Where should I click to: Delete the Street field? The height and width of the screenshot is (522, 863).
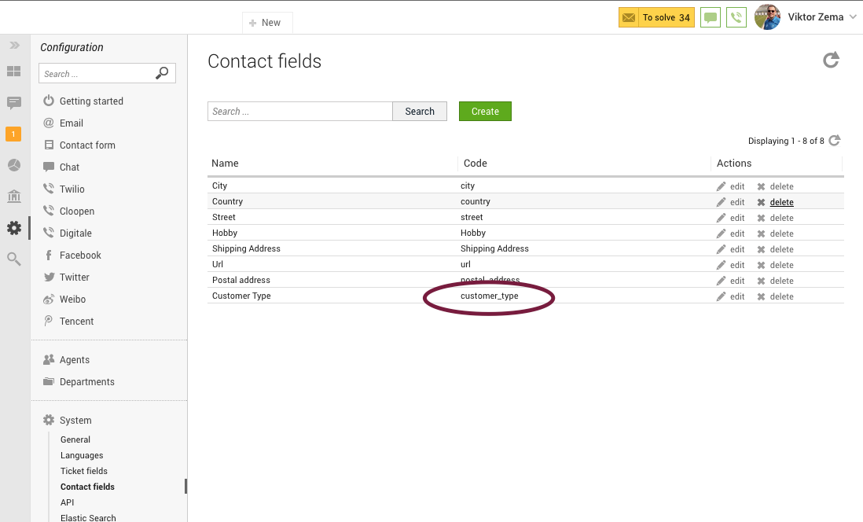pyautogui.click(x=775, y=218)
